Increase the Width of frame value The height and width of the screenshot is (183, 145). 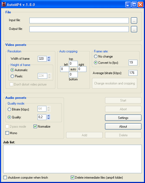(x=49, y=57)
